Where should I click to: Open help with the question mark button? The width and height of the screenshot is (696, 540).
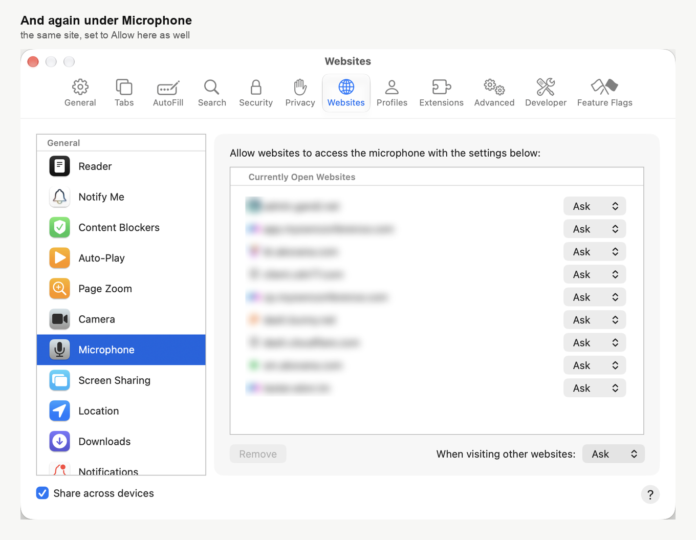pos(650,494)
